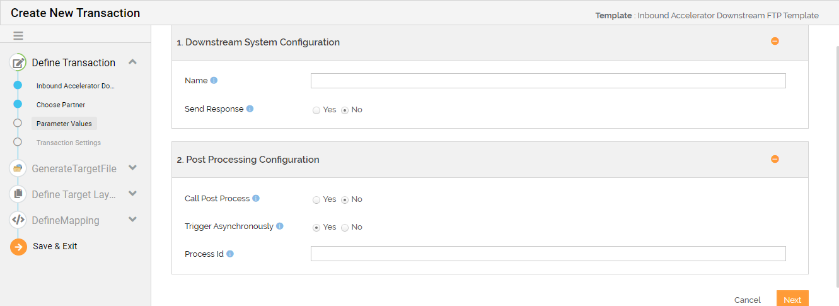The image size is (839, 306).
Task: Click the Next button
Action: point(792,299)
